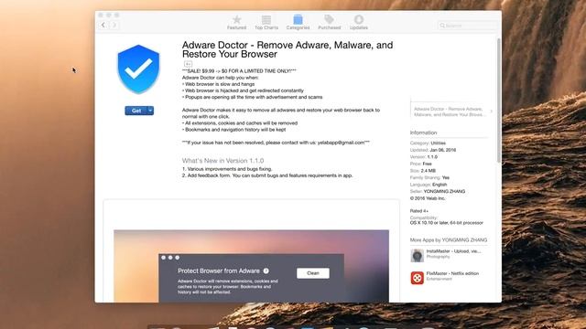Click the 4+ age rating badge
Image resolution: width=586 pixels, height=329 pixels.
tap(188, 64)
